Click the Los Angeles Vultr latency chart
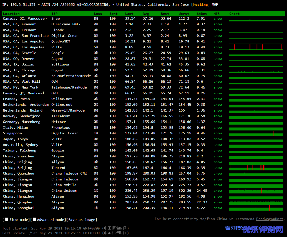Viewport: 287px width, 237px height. [256, 47]
